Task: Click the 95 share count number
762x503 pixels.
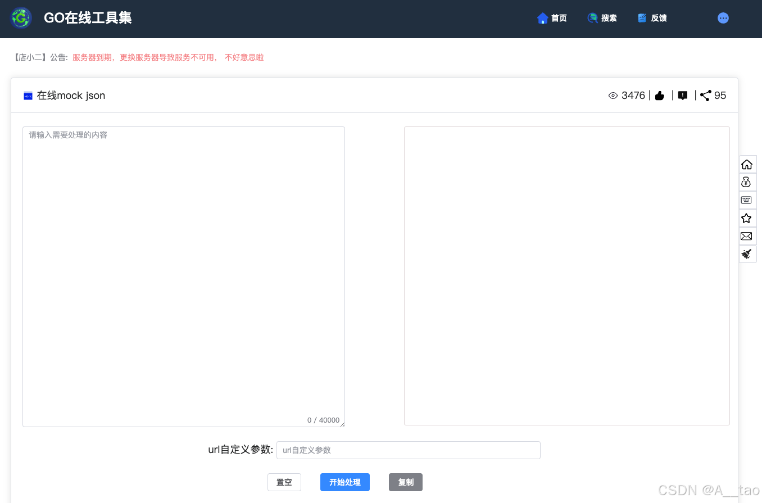Action: coord(720,96)
